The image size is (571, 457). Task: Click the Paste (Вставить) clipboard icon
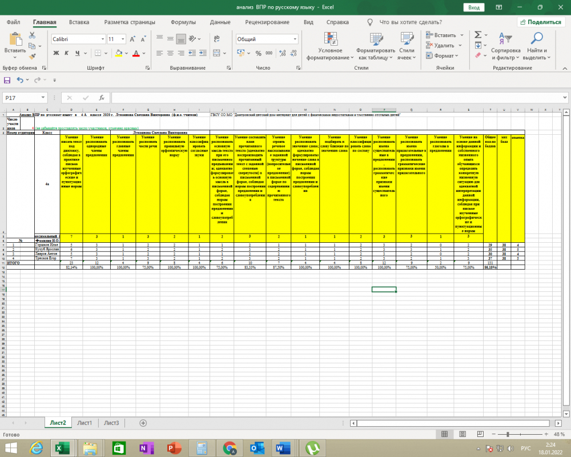click(15, 39)
